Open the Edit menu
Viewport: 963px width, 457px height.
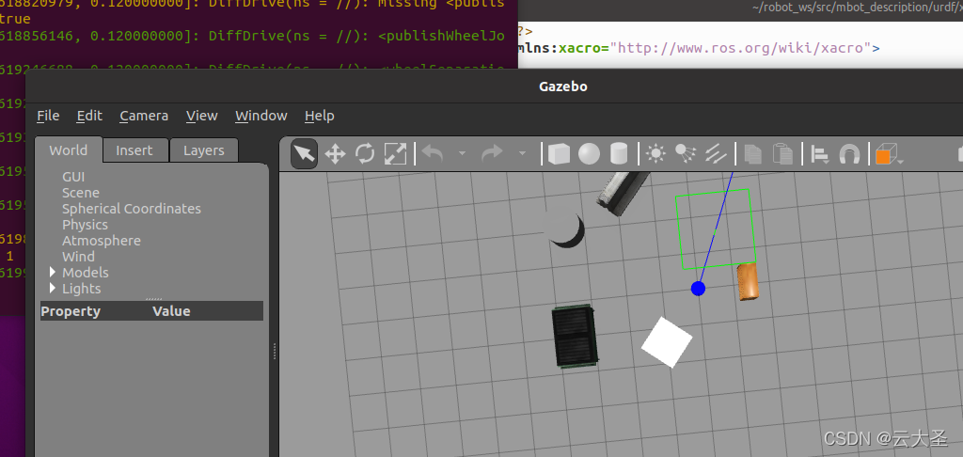coord(89,116)
